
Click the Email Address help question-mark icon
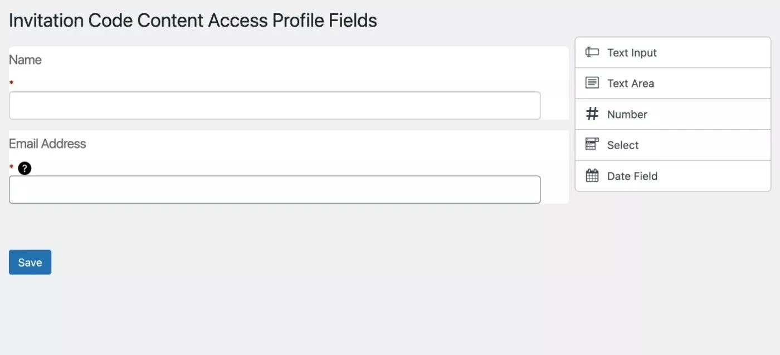(25, 168)
